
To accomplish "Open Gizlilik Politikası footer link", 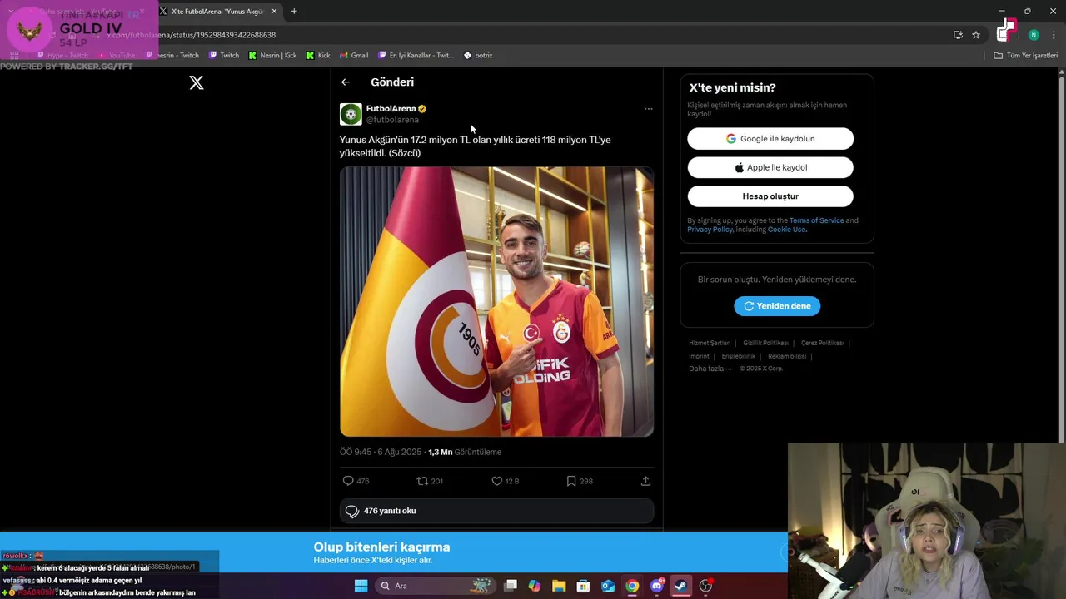I will click(x=765, y=343).
